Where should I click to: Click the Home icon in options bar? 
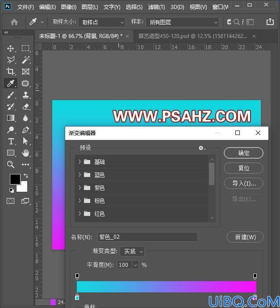14,22
